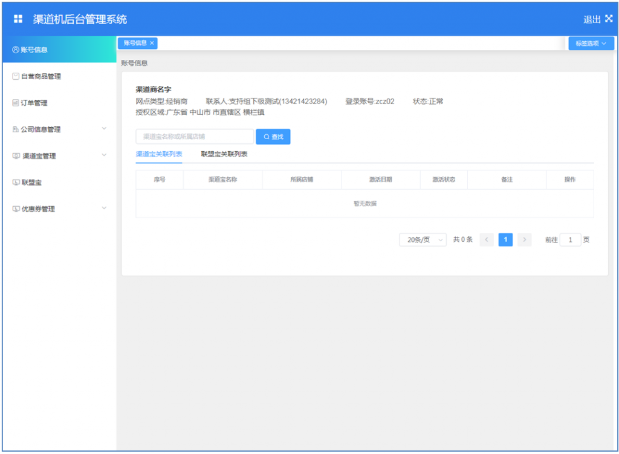Image resolution: width=619 pixels, height=454 pixels.
Task: Click the 操作 column header
Action: (570, 180)
